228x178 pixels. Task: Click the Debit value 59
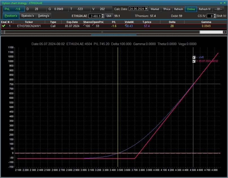click(x=181, y=16)
